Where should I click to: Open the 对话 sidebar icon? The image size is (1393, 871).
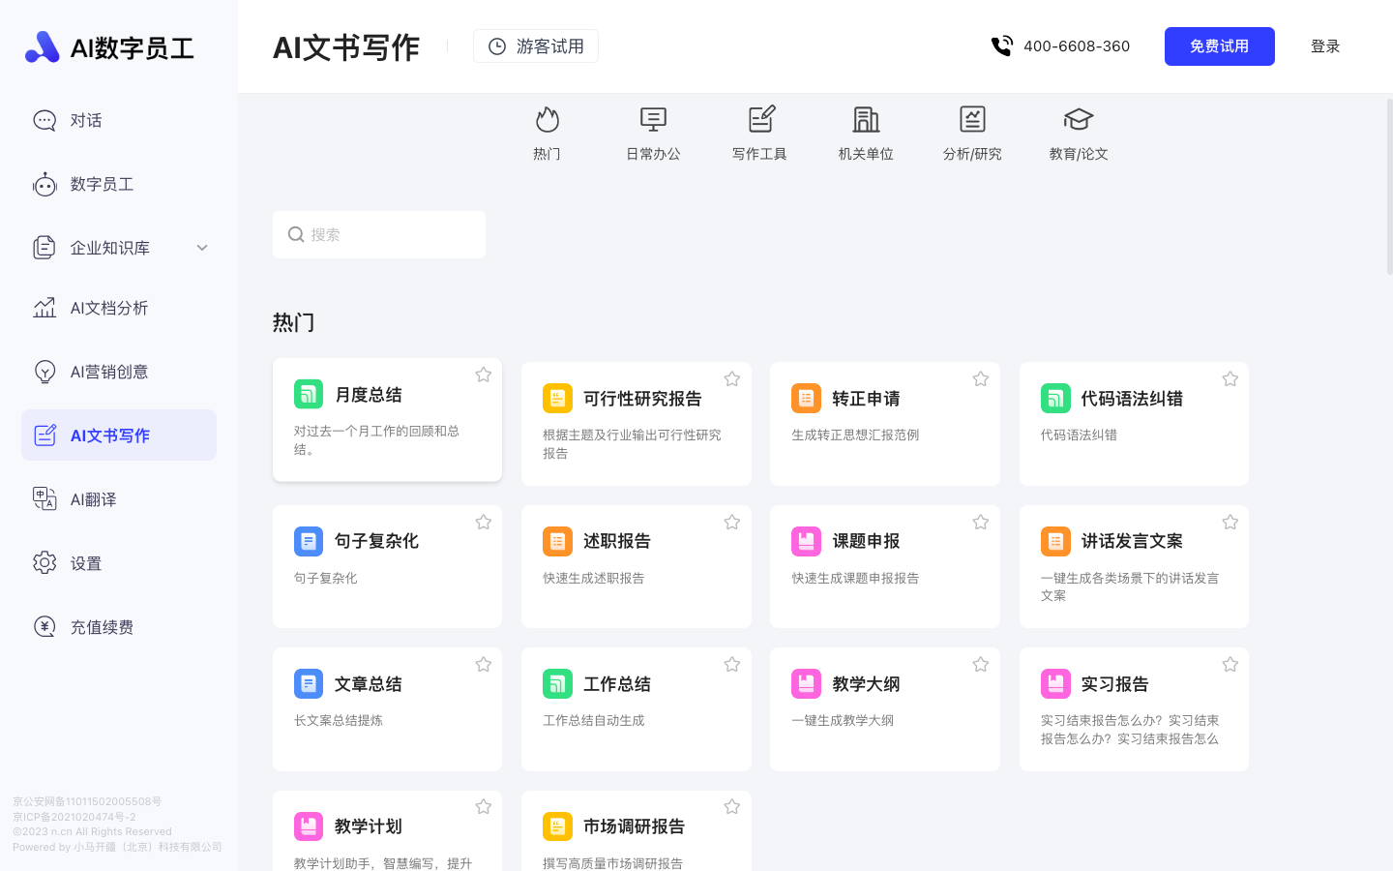click(44, 120)
